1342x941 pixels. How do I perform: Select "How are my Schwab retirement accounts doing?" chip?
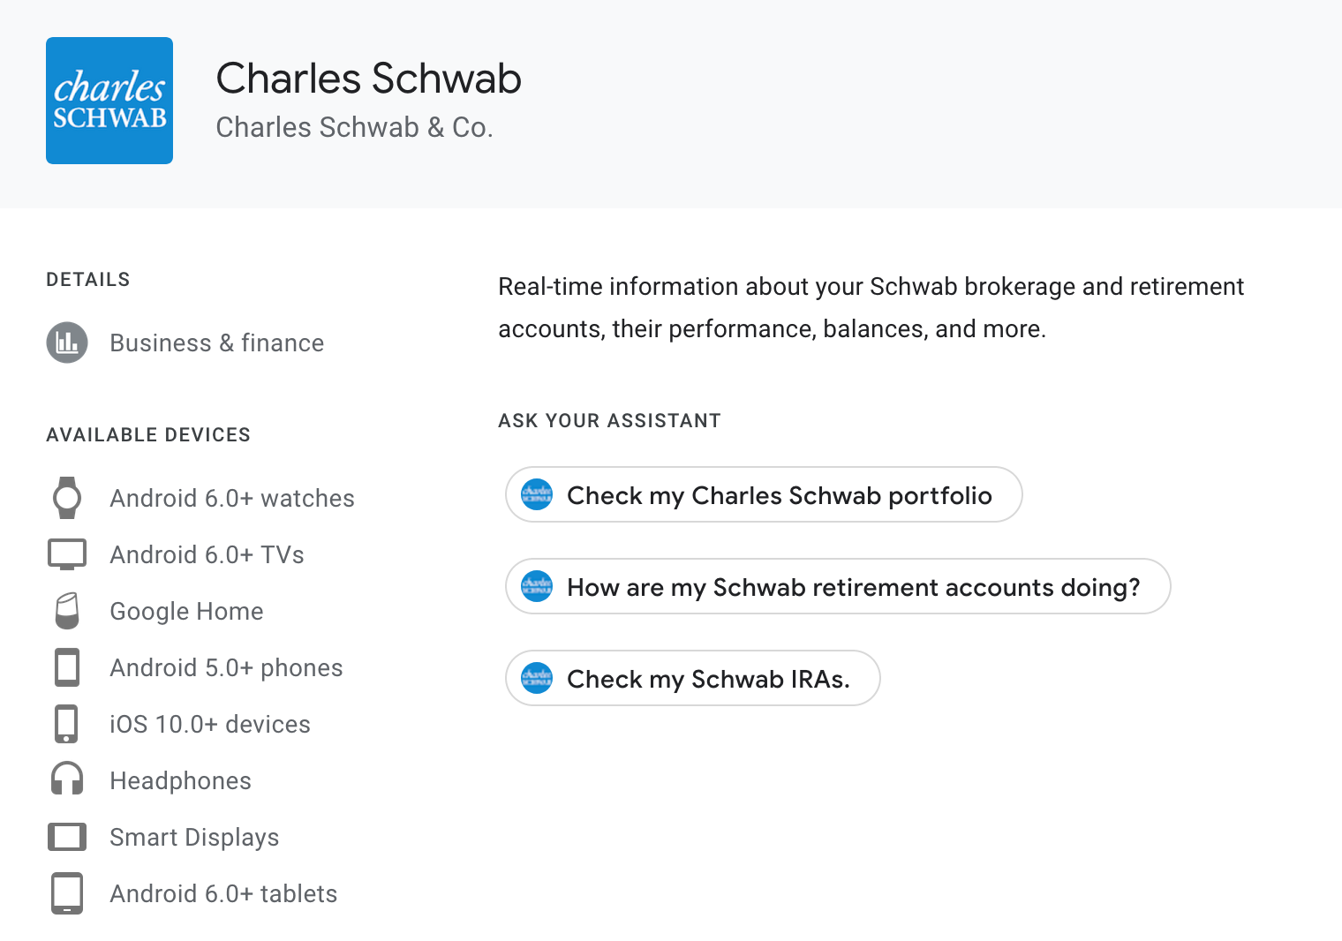[853, 587]
